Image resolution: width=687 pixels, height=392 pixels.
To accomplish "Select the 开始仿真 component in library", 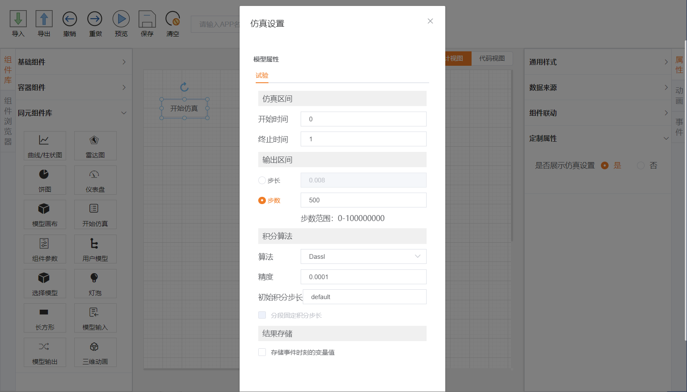I will 95,214.
